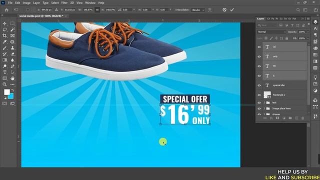Select the Pen tool
The height and width of the screenshot is (180, 320).
click(x=12, y=66)
